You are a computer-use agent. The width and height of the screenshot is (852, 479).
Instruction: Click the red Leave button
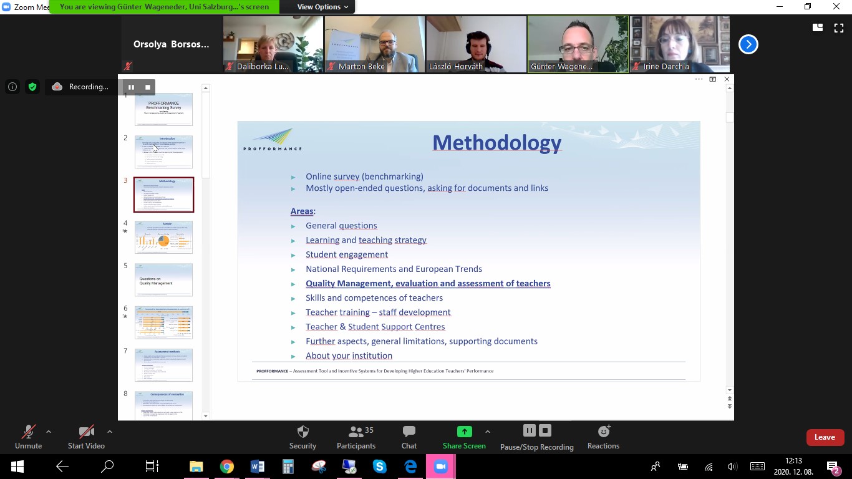(x=825, y=437)
